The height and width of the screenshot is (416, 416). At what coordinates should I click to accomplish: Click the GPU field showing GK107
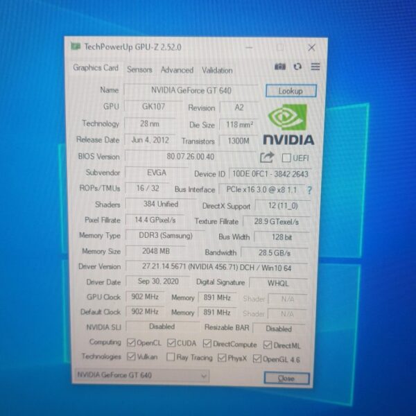tap(153, 106)
